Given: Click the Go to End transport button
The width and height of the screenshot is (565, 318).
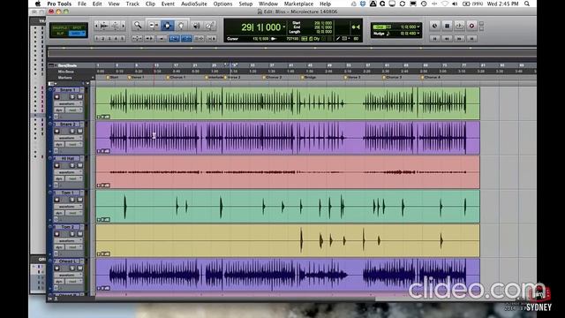Looking at the screenshot, I should click(x=471, y=38).
